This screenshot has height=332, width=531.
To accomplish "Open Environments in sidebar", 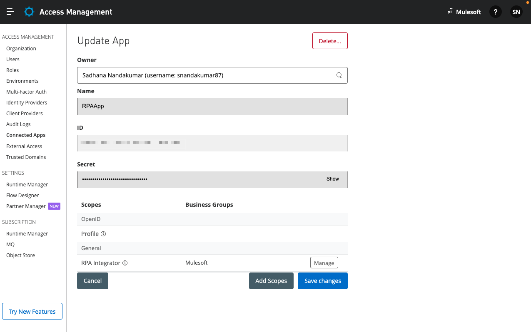I will pyautogui.click(x=22, y=81).
